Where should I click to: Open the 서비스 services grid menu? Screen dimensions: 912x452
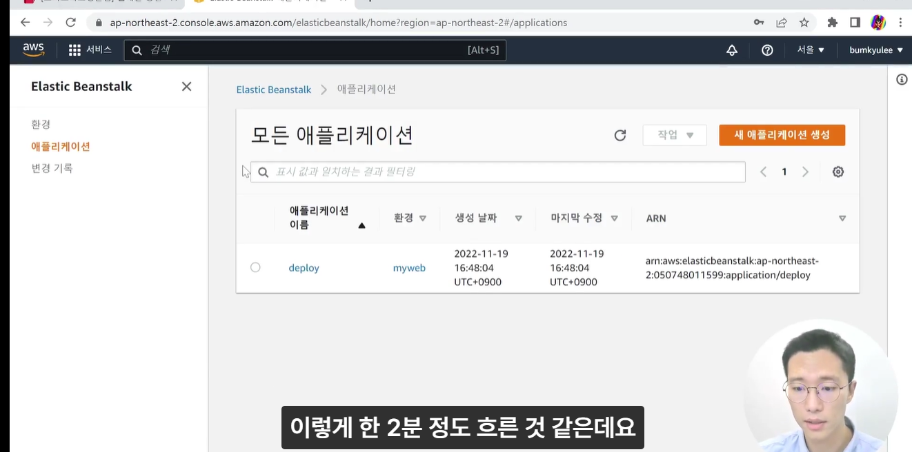click(x=90, y=50)
